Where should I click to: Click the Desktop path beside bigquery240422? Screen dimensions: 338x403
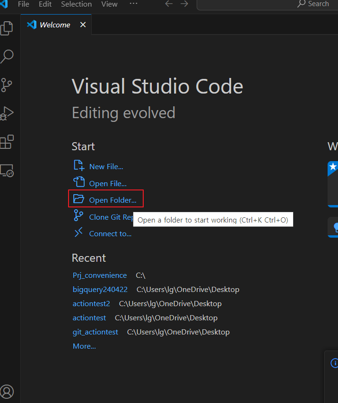188,290
